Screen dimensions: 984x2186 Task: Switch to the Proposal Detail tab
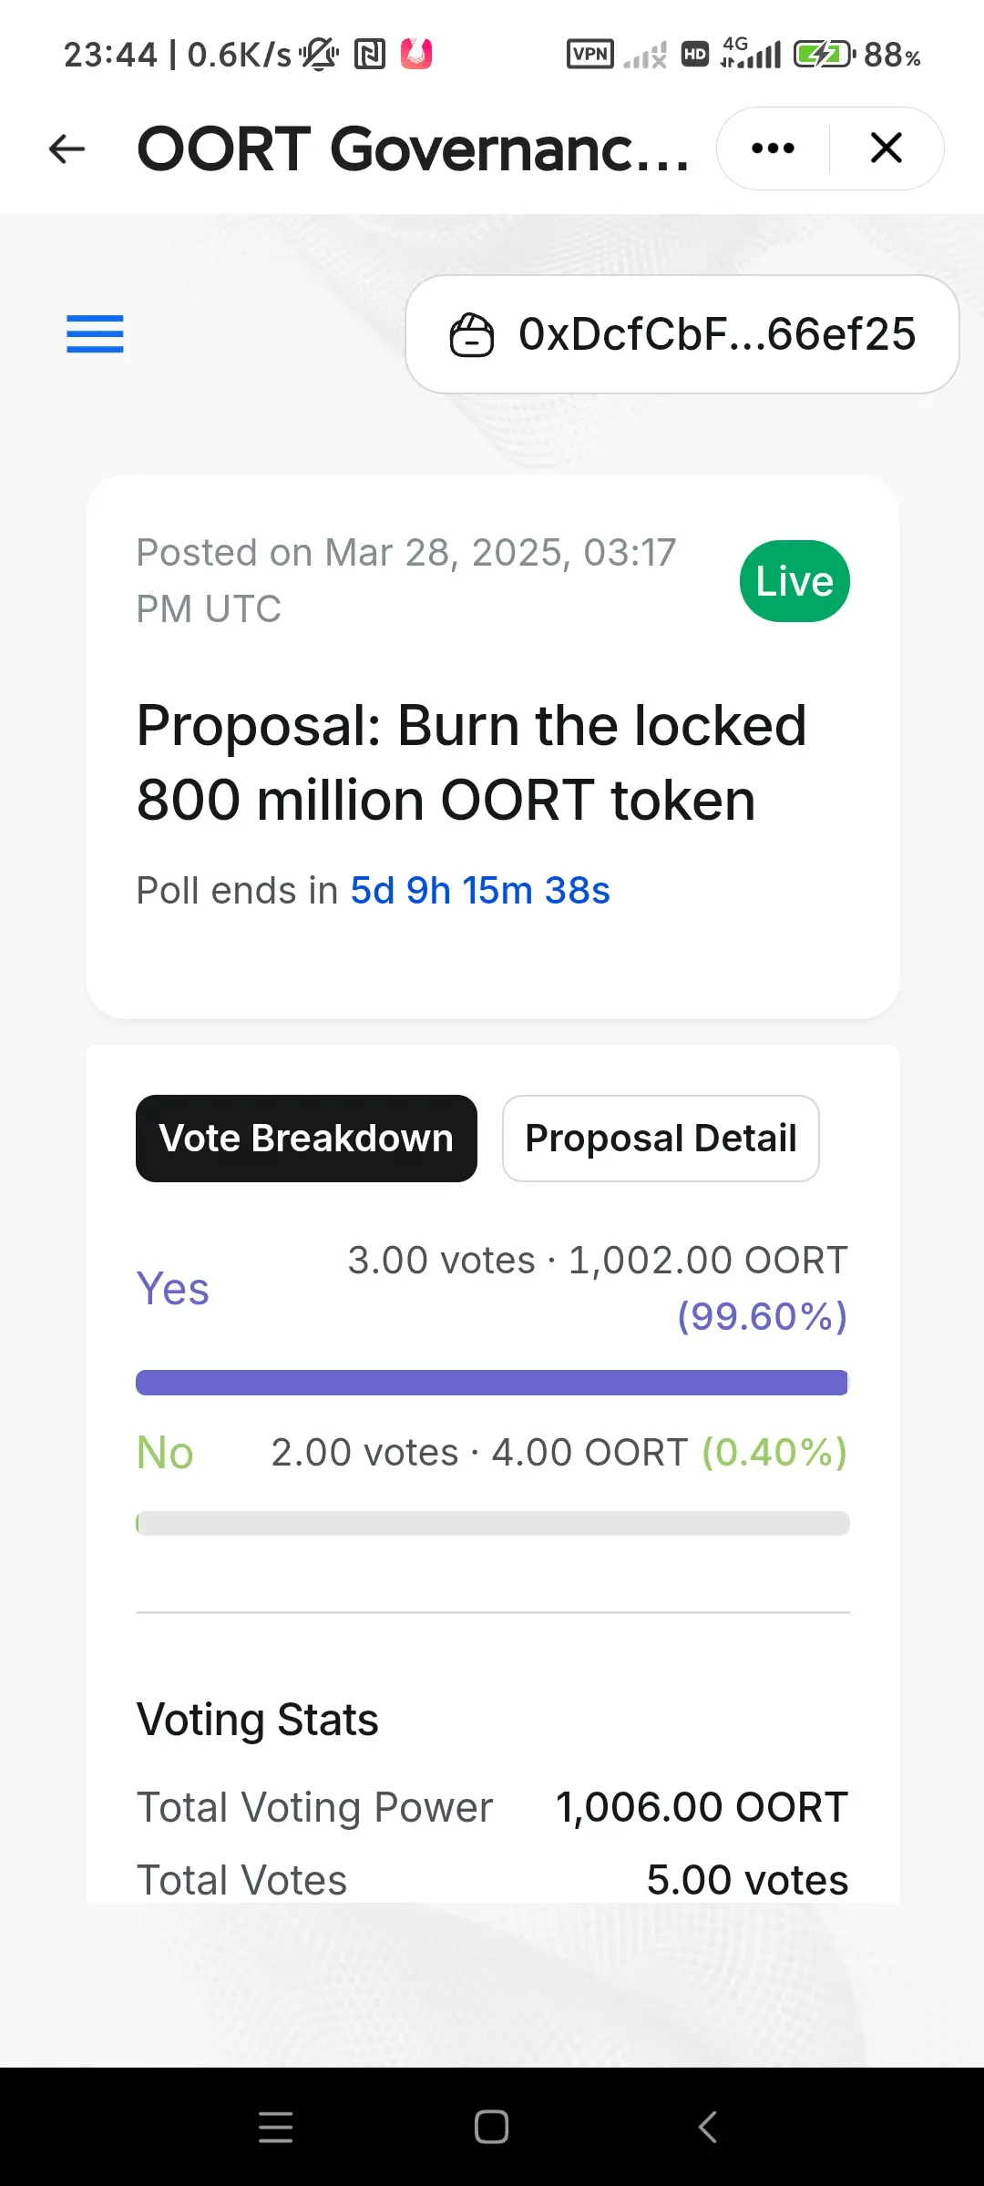[661, 1139]
